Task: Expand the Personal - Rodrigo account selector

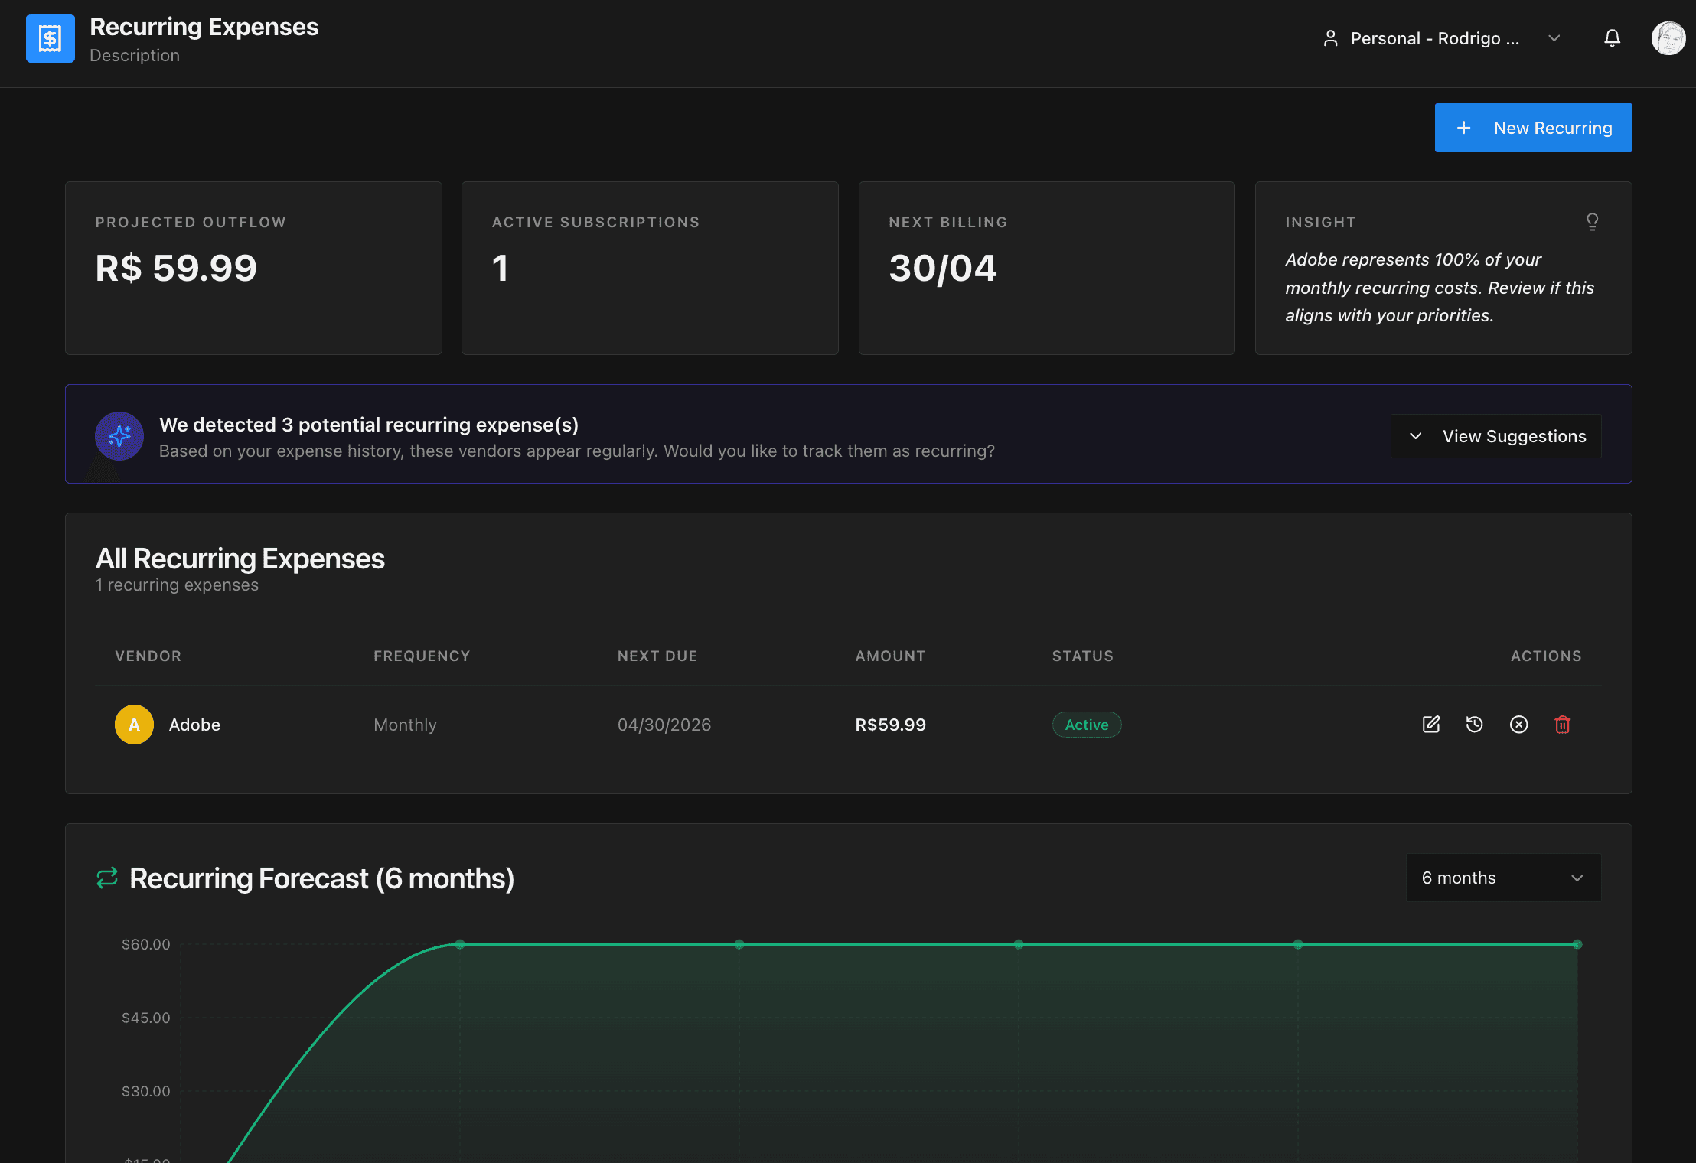Action: 1441,38
